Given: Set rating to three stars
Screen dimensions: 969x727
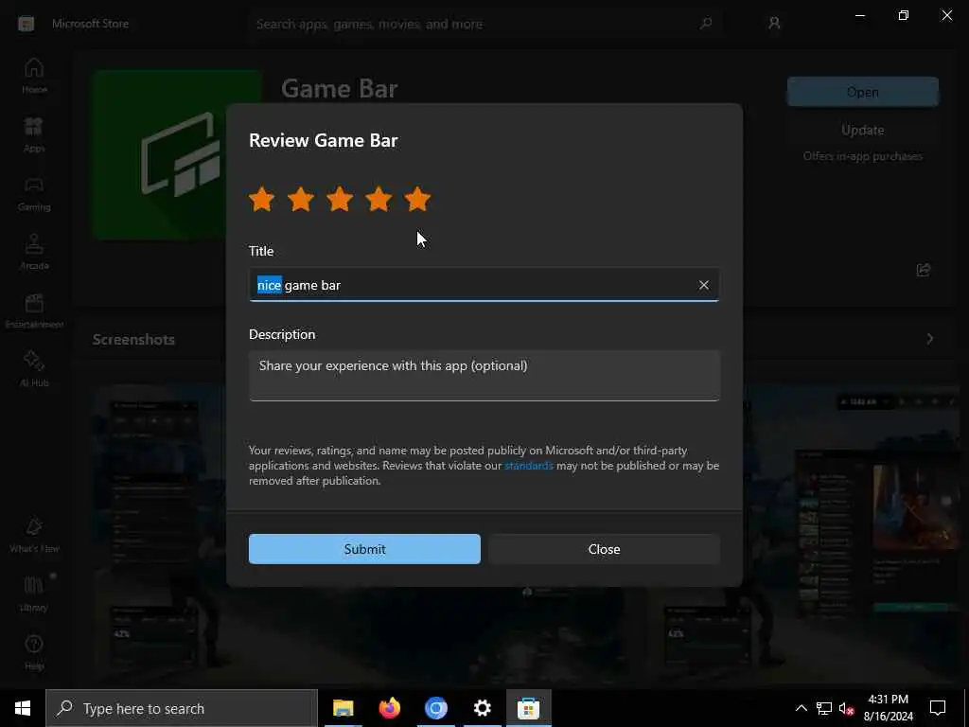Looking at the screenshot, I should pos(340,199).
